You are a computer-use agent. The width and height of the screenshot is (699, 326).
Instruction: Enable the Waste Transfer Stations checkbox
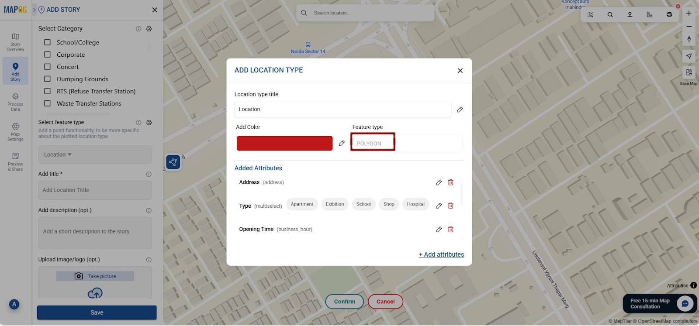click(48, 103)
